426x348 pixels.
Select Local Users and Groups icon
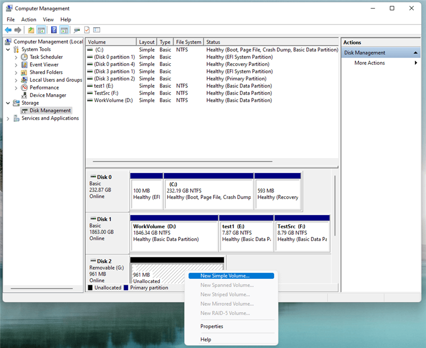24,80
